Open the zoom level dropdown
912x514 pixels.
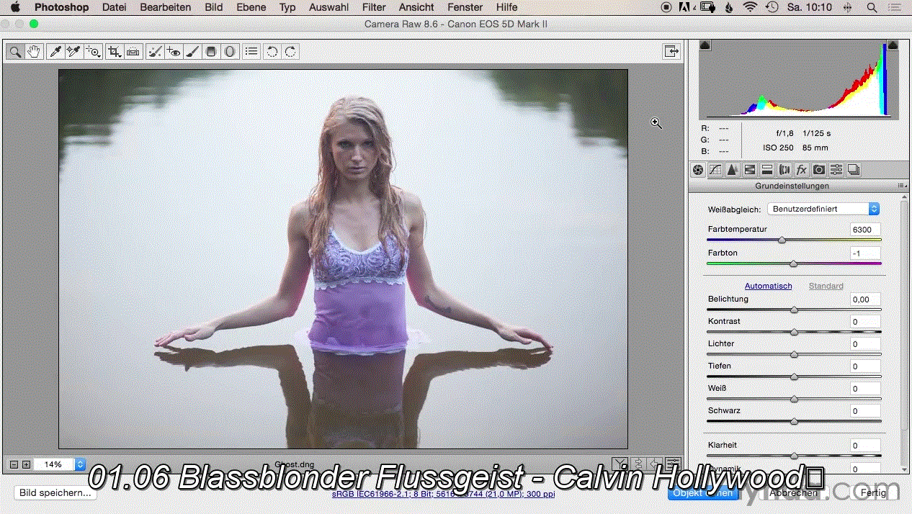click(59, 465)
